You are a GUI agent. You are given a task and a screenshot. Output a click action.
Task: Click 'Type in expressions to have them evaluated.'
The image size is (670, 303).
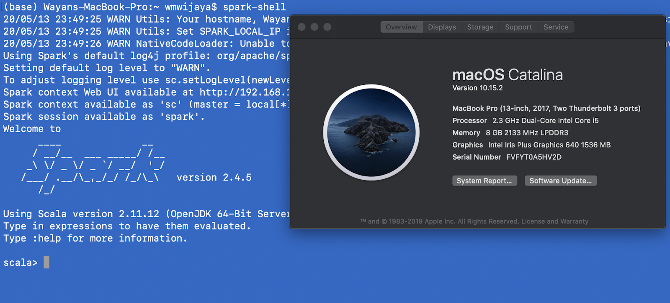(127, 226)
